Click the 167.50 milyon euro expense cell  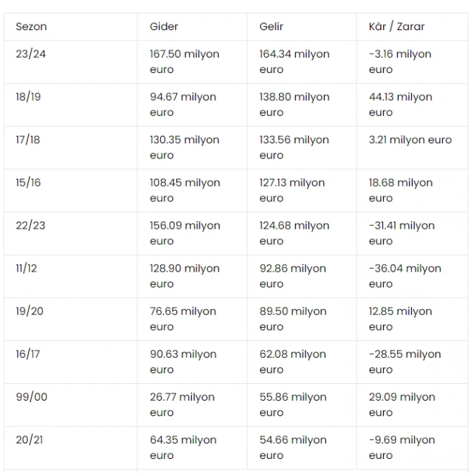click(192, 62)
